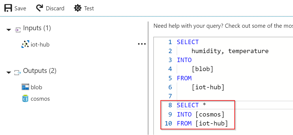Choose the cosmos output item
Screen dimensions: 293x135
40,99
